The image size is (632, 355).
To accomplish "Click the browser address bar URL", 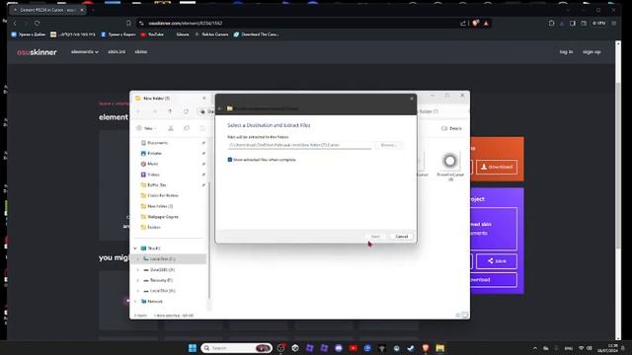I will click(x=185, y=24).
